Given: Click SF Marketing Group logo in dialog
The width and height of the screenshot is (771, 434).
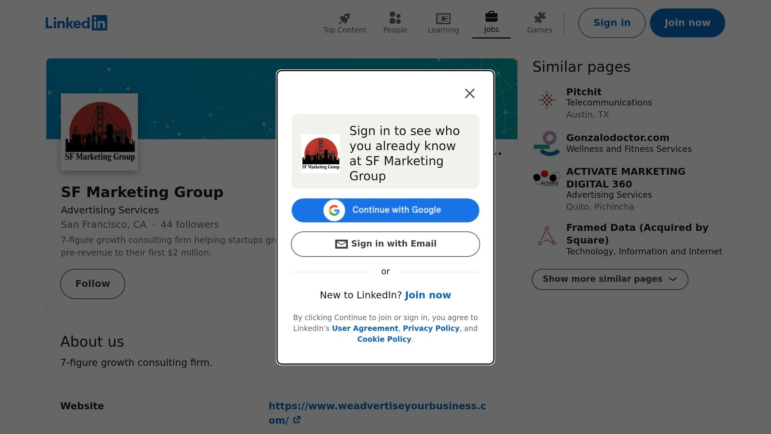Looking at the screenshot, I should (320, 154).
